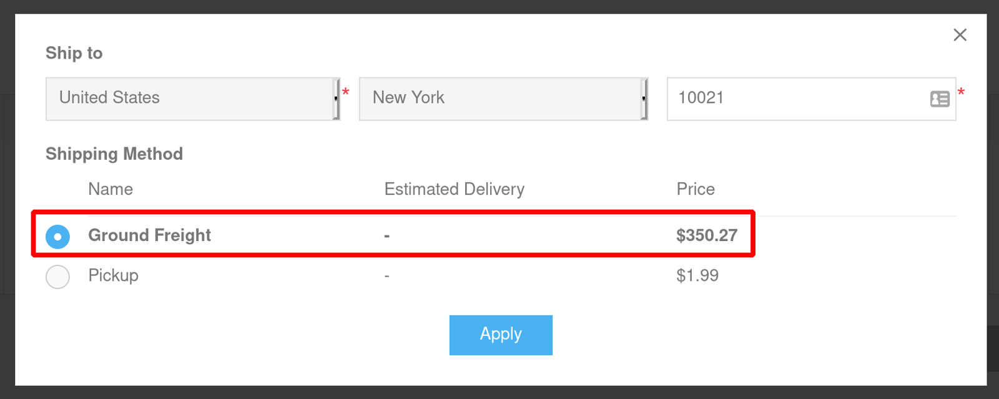Apply the selected shipping method
The image size is (999, 399).
(x=501, y=335)
